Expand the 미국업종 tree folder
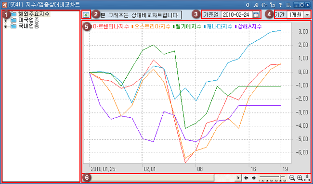The width and height of the screenshot is (313, 184). point(5,21)
